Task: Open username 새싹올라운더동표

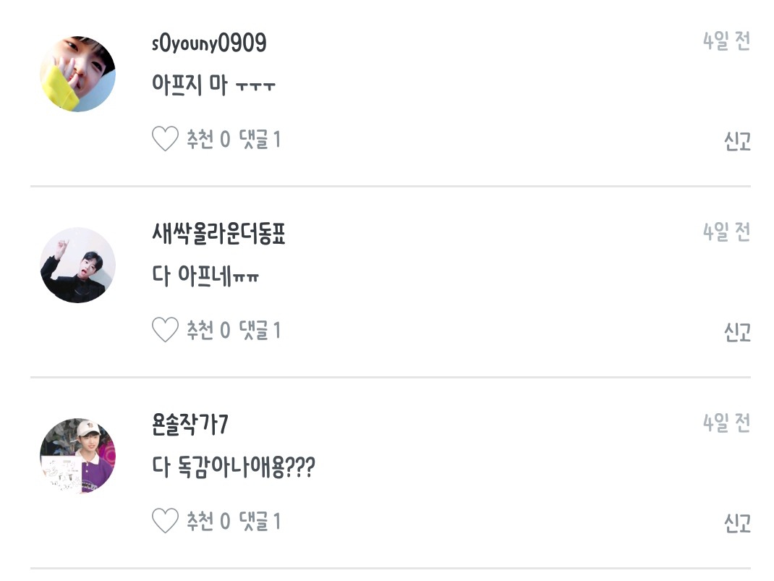Action: click(x=218, y=234)
